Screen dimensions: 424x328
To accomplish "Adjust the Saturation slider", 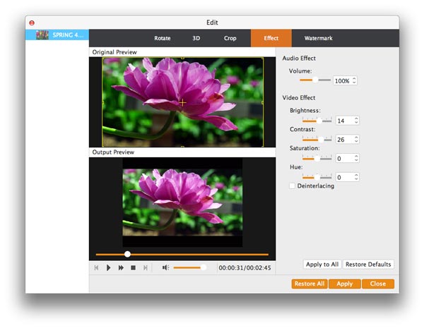I will pos(317,158).
